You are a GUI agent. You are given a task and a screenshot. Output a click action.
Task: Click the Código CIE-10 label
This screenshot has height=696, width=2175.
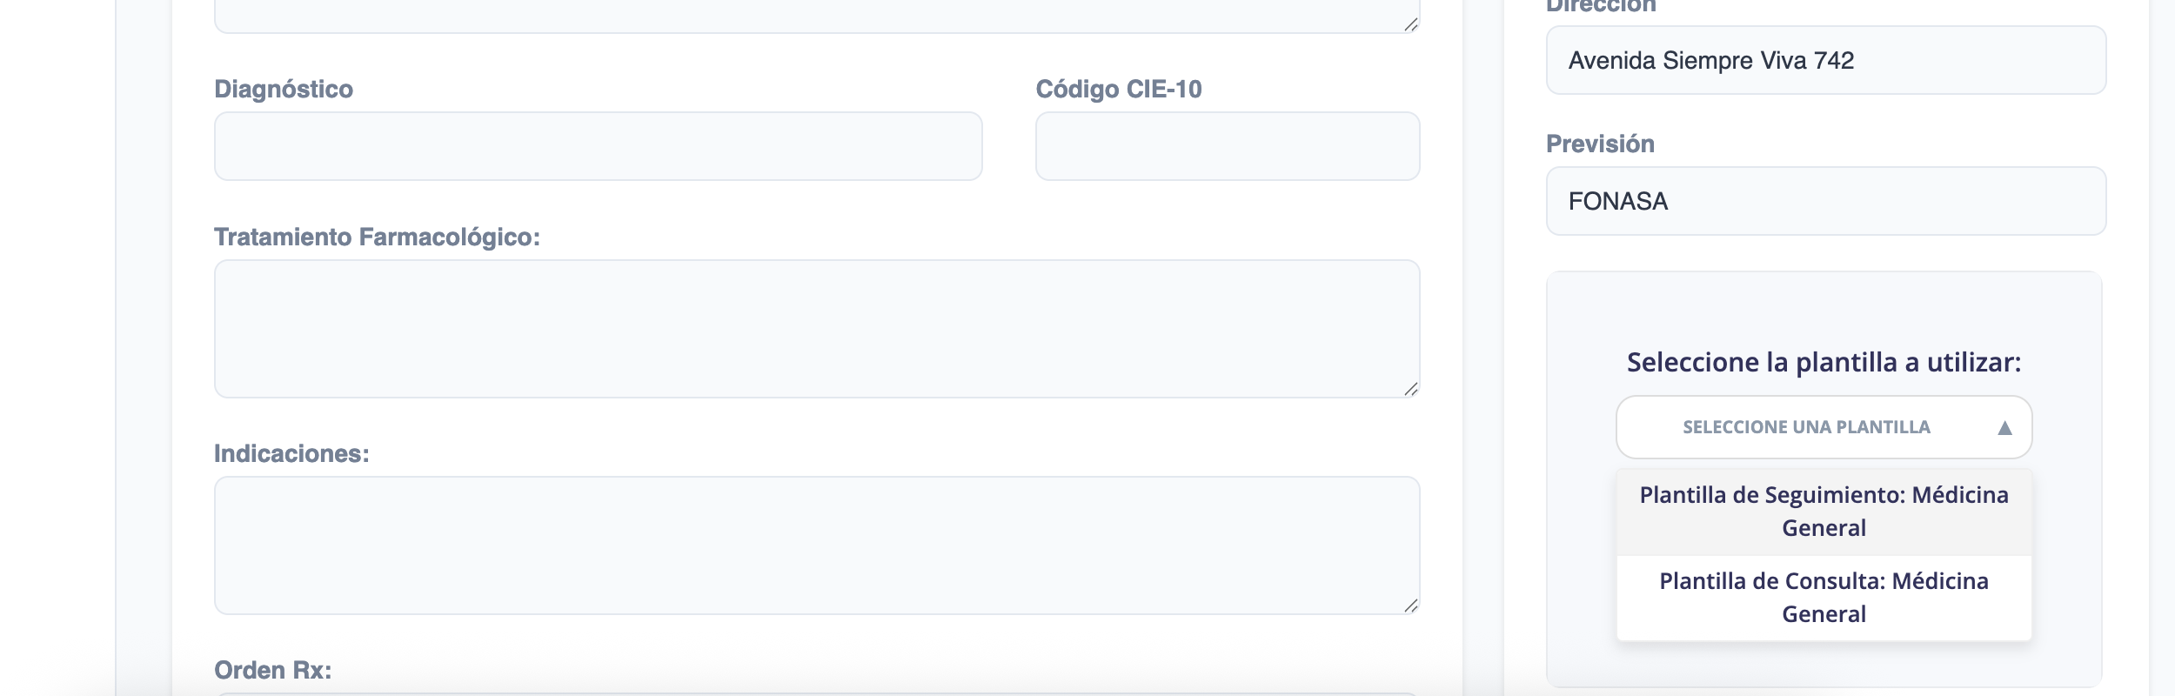pyautogui.click(x=1119, y=89)
